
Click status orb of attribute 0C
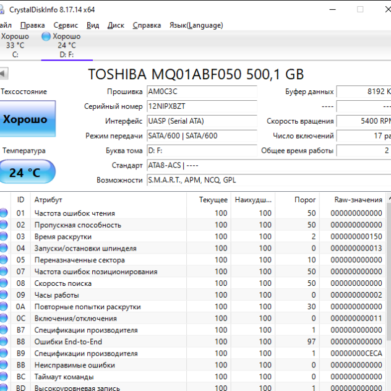click(4, 318)
